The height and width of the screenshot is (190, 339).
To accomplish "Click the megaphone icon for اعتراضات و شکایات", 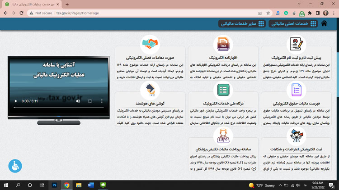I will (296, 136).
